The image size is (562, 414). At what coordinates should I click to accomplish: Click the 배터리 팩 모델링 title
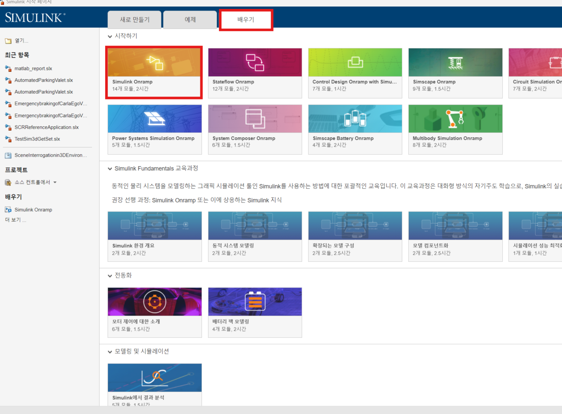(231, 321)
